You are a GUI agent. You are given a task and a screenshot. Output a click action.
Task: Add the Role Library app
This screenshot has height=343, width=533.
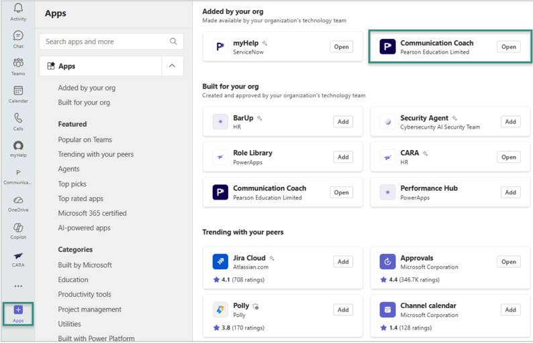click(x=343, y=157)
